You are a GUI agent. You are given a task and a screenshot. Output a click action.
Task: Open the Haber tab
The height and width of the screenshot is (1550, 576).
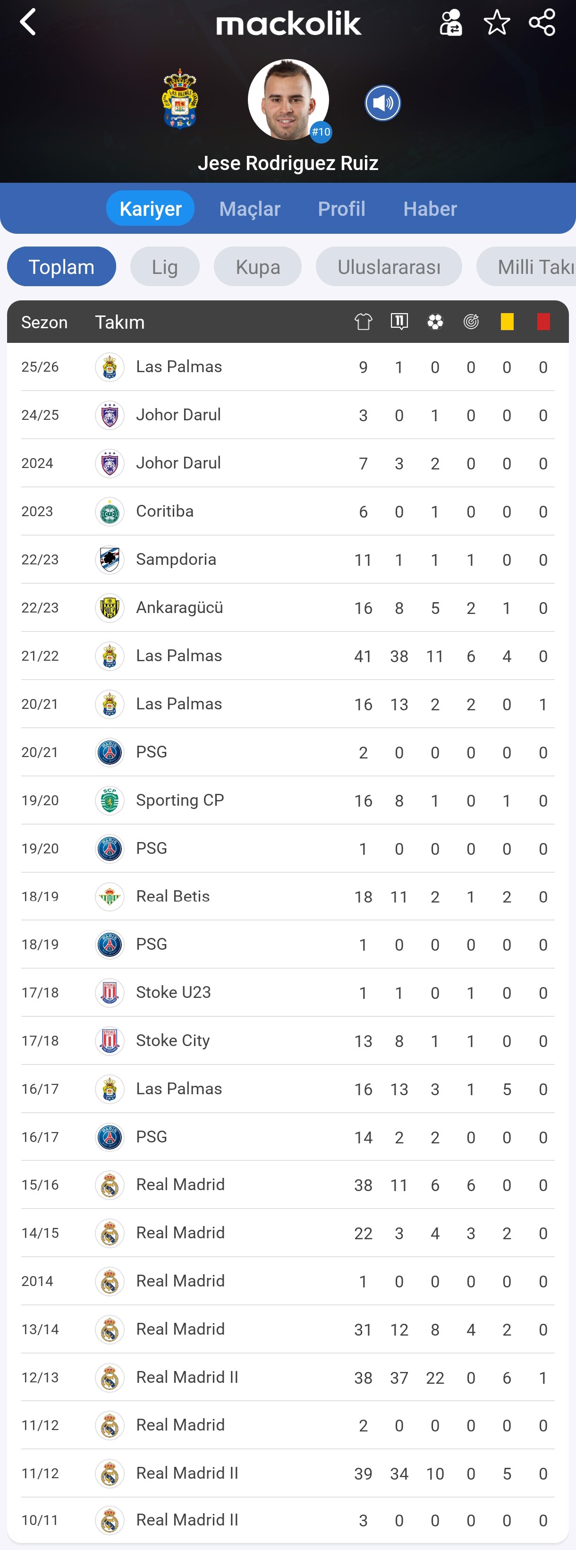[x=430, y=209]
